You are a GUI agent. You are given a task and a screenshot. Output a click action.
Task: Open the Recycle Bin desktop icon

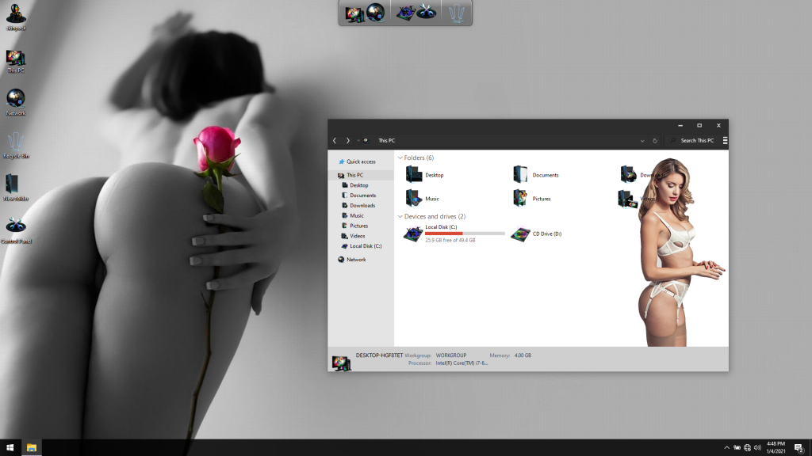pyautogui.click(x=15, y=143)
